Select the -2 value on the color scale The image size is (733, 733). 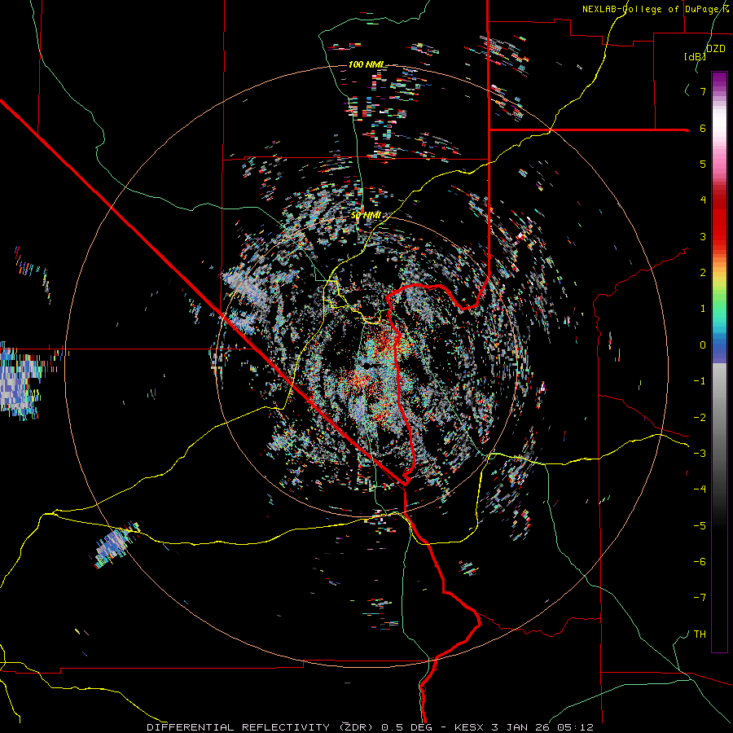(x=700, y=418)
